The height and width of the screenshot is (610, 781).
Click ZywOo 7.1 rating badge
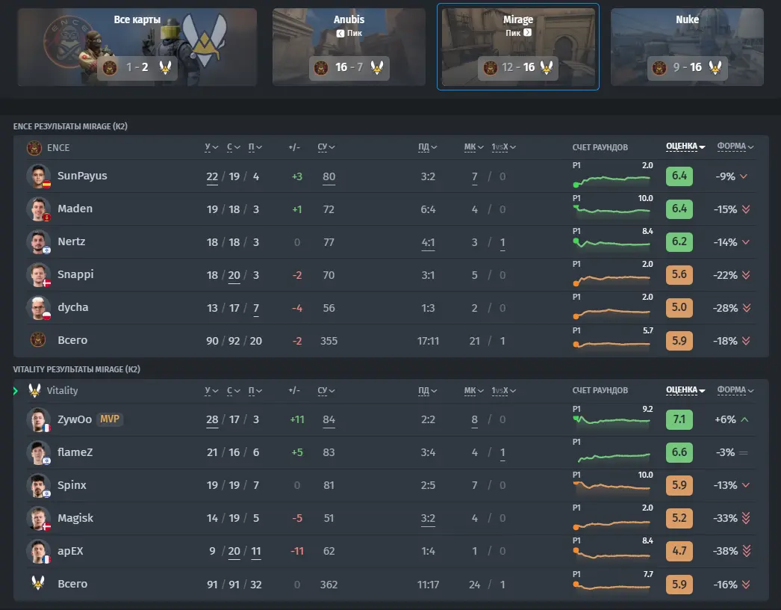(x=679, y=419)
